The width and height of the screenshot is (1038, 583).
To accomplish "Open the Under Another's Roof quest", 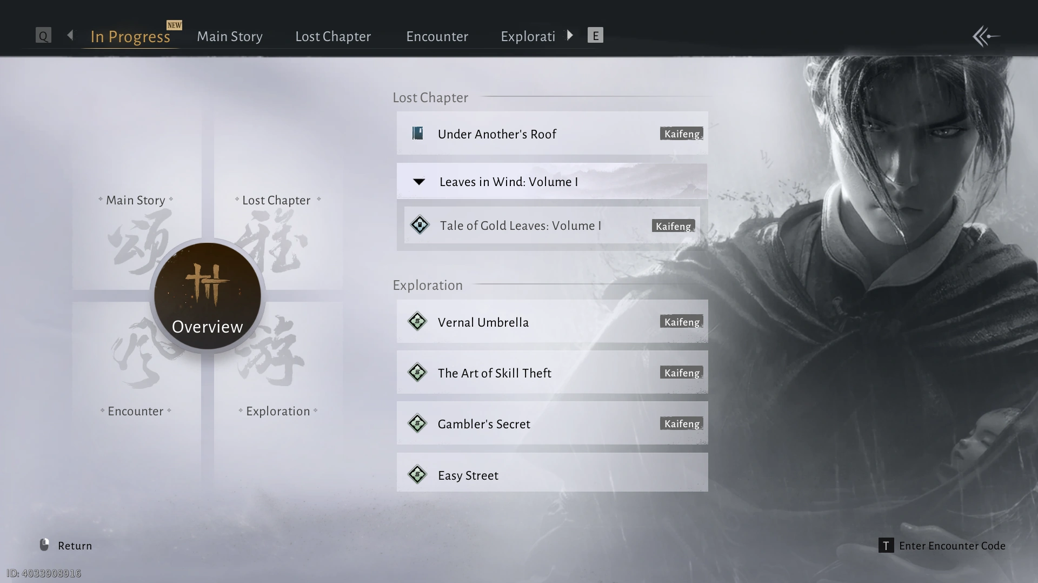I will [552, 133].
